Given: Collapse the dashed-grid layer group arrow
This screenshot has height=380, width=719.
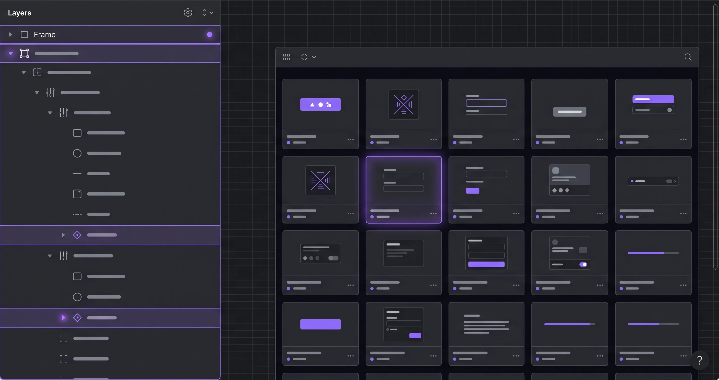Looking at the screenshot, I should [24, 72].
